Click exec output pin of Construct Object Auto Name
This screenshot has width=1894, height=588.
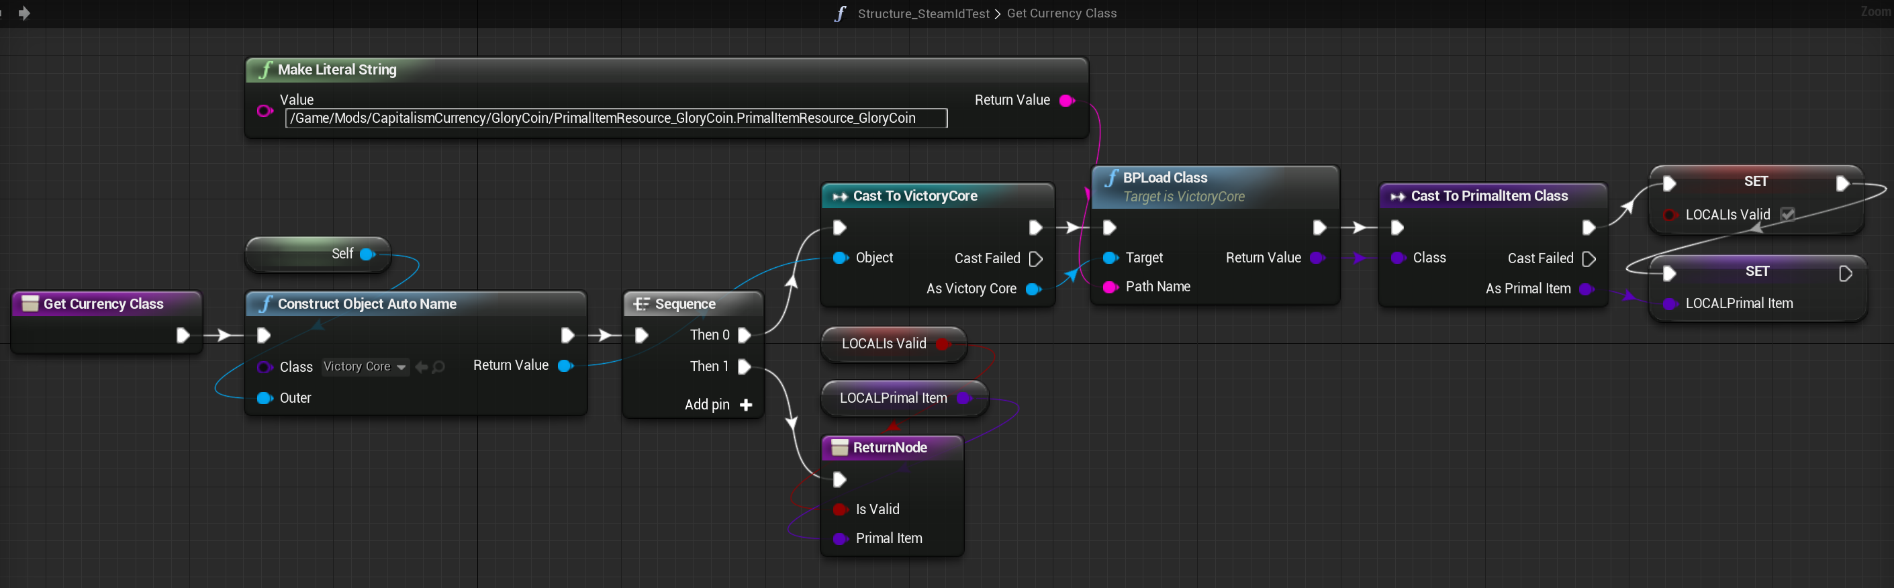tap(567, 336)
